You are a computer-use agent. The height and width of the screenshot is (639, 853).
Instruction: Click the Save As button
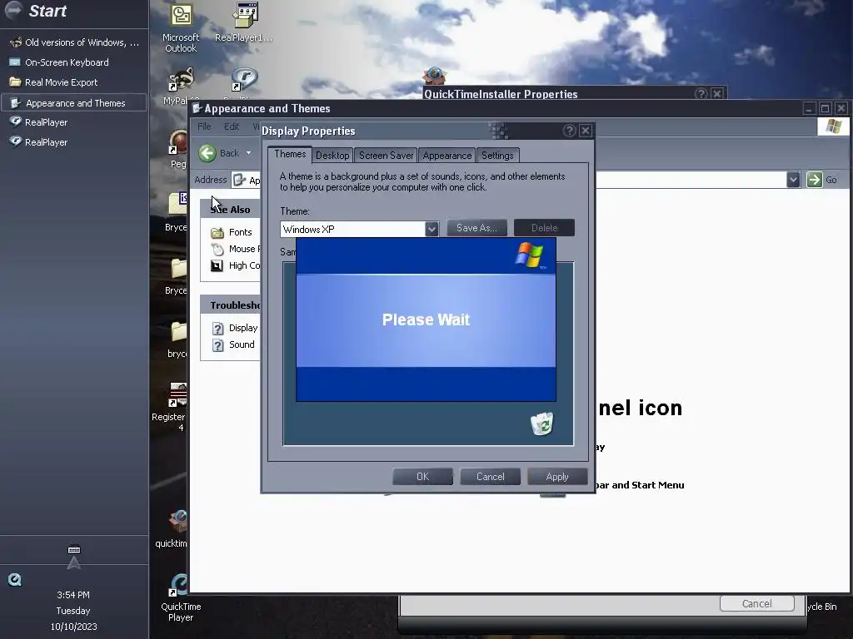pyautogui.click(x=476, y=228)
